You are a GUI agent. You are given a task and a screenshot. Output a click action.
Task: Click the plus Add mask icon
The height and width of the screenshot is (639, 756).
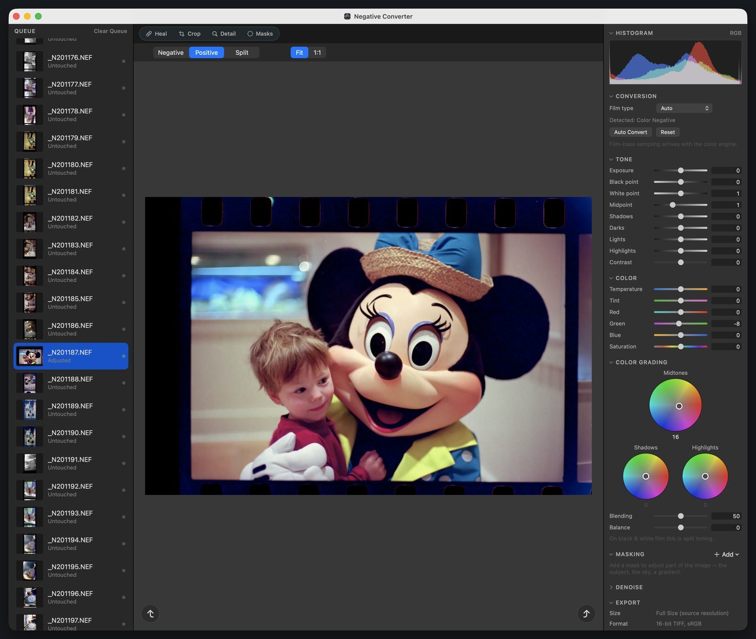click(x=717, y=554)
